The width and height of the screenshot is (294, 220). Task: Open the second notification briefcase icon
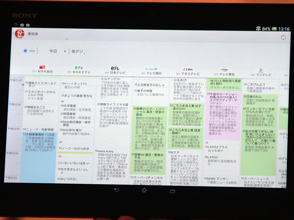click(22, 25)
